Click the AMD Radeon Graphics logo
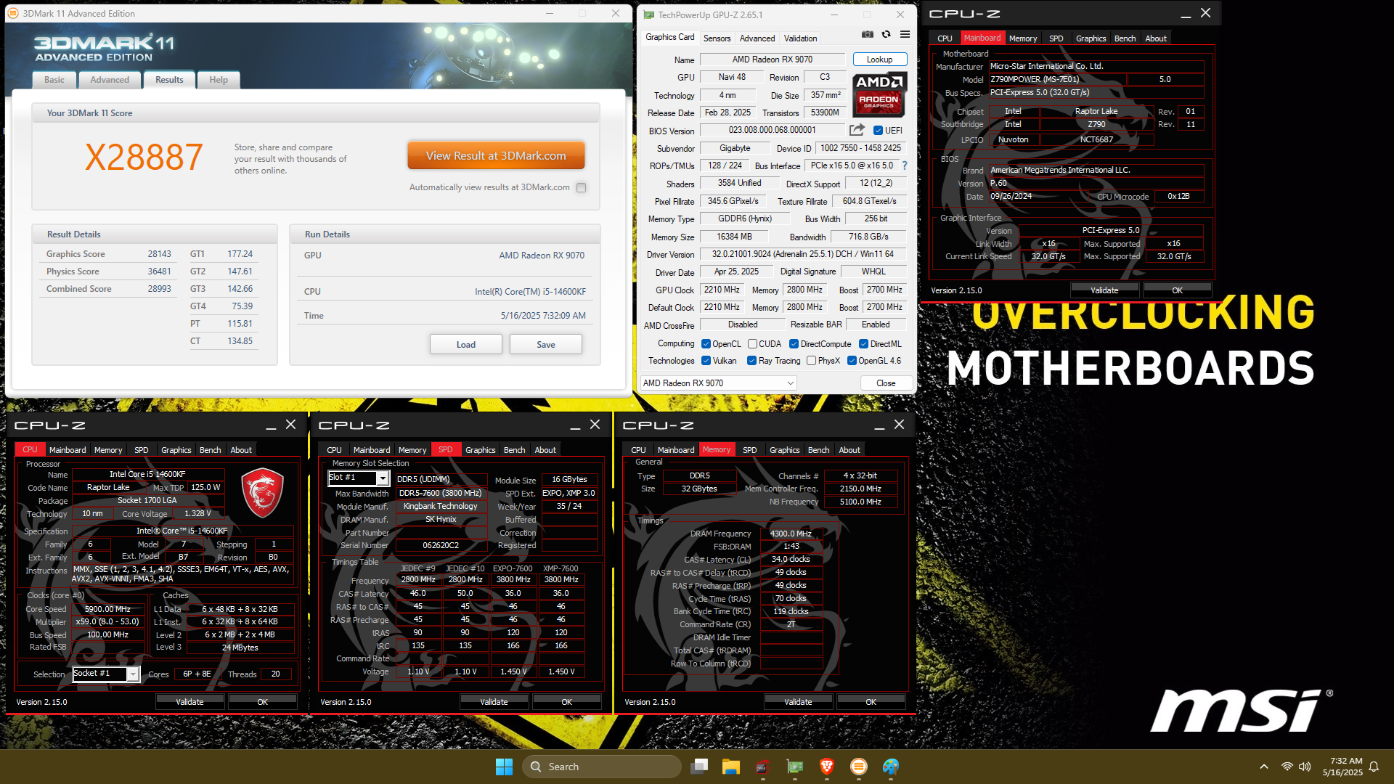Image resolution: width=1394 pixels, height=784 pixels. tap(879, 94)
